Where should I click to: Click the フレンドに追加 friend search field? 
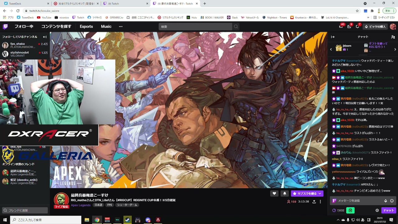coord(25,210)
